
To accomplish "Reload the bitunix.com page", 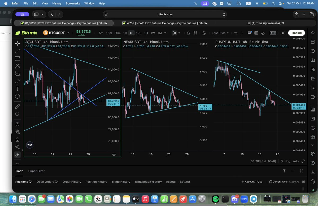I will point(224,14).
